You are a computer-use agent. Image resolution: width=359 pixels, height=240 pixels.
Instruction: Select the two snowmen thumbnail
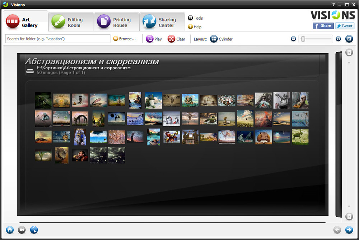click(172, 119)
